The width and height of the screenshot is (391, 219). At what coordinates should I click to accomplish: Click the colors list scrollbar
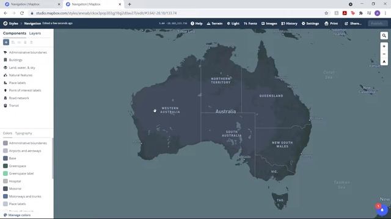coord(53,158)
